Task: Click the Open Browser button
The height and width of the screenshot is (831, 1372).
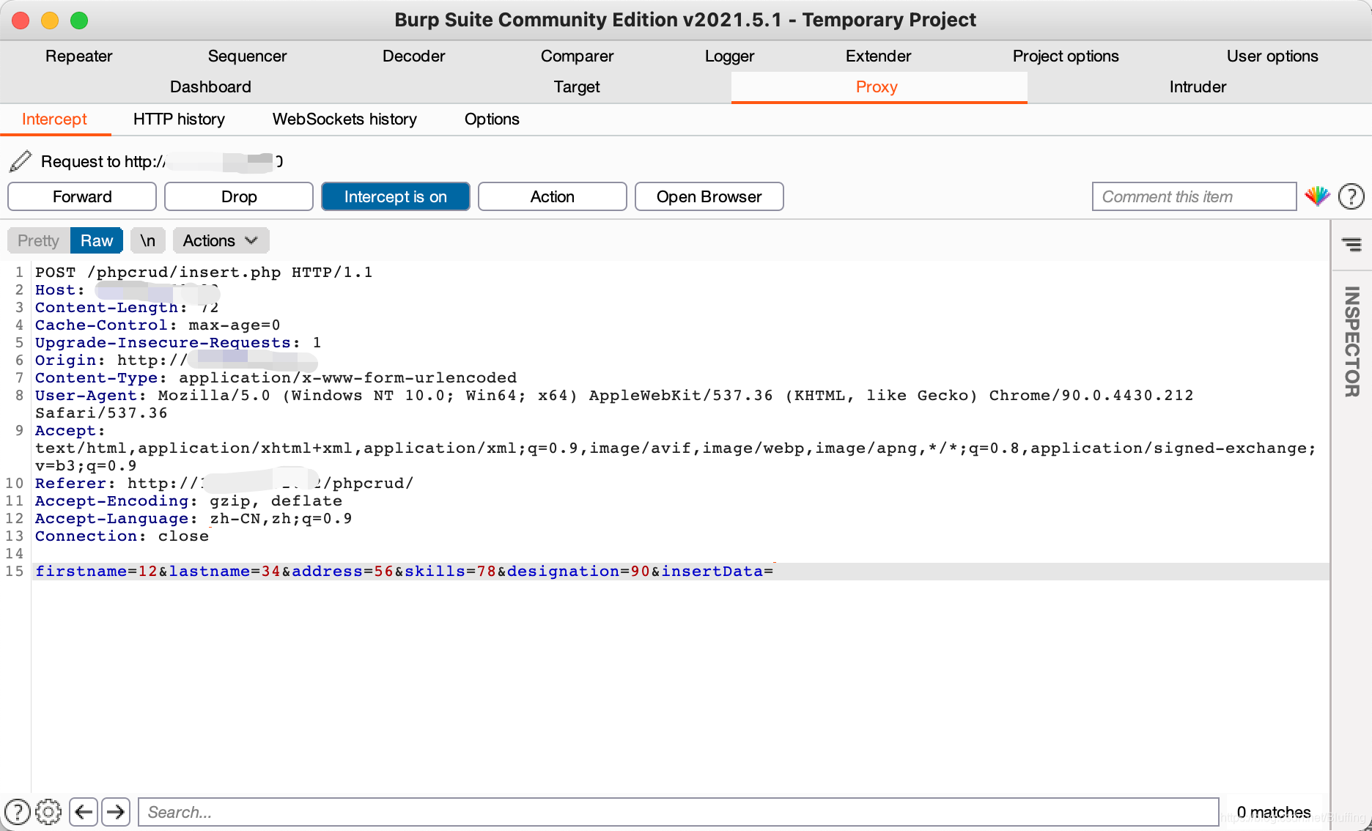Action: pos(709,196)
